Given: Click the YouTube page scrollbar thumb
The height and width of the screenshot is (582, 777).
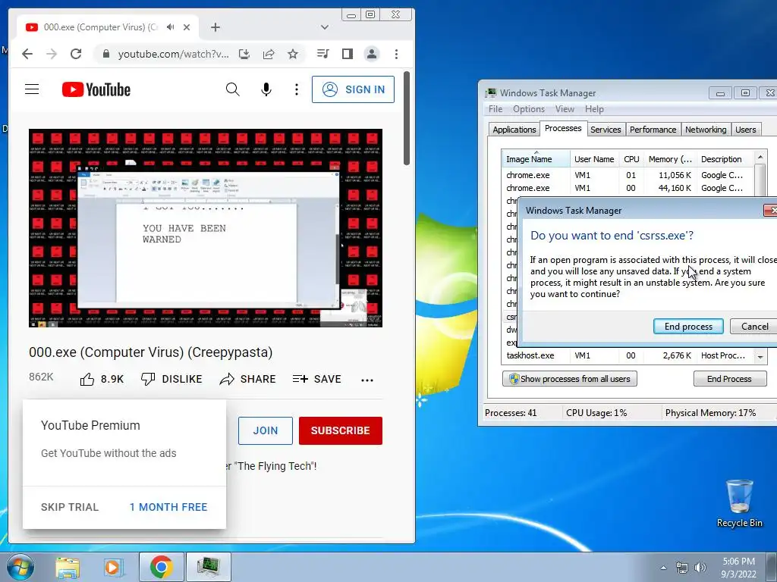Looking at the screenshot, I should [x=407, y=118].
